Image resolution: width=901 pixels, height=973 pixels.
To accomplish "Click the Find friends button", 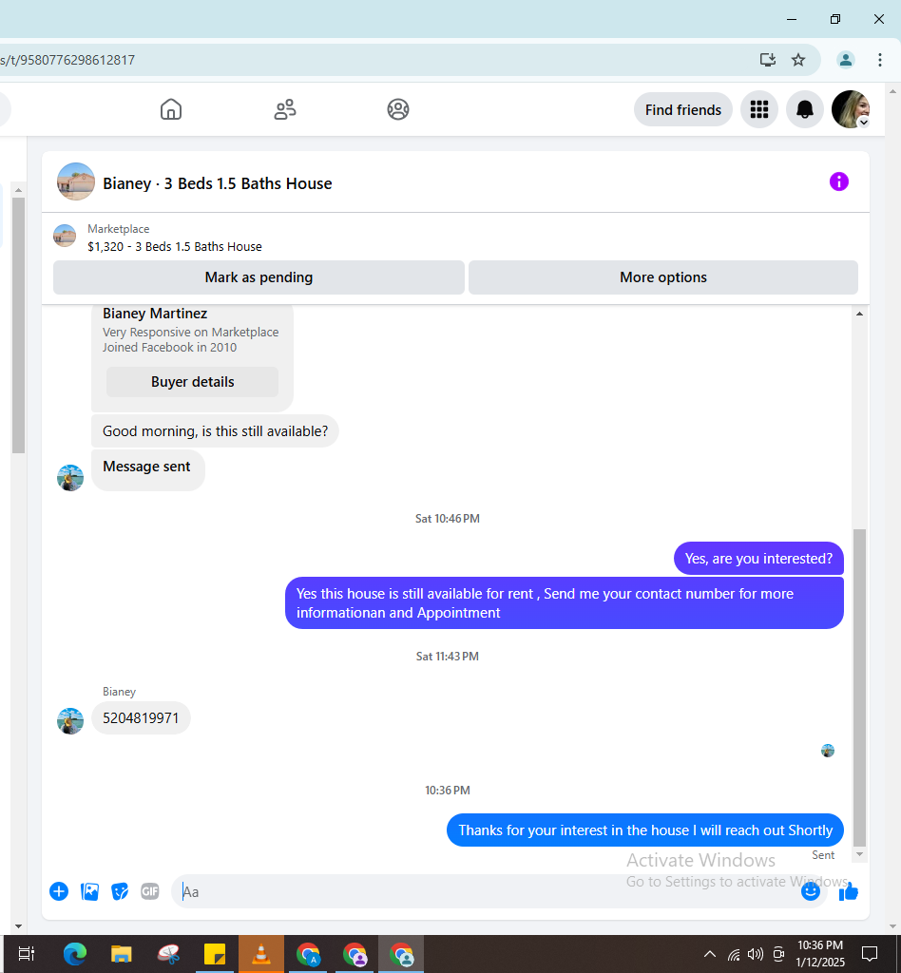I will 682,110.
